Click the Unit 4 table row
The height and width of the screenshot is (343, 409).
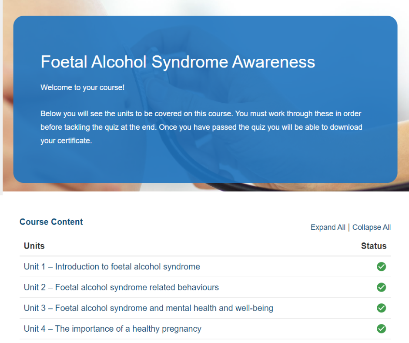pyautogui.click(x=205, y=328)
